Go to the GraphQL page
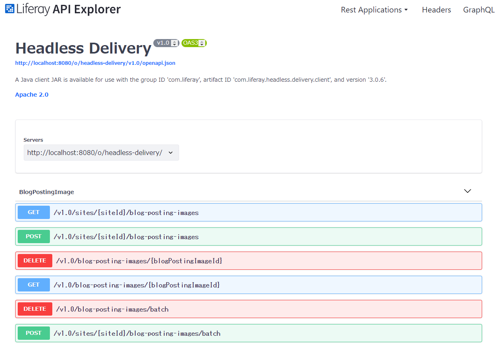The width and height of the screenshot is (501, 345). pyautogui.click(x=479, y=10)
